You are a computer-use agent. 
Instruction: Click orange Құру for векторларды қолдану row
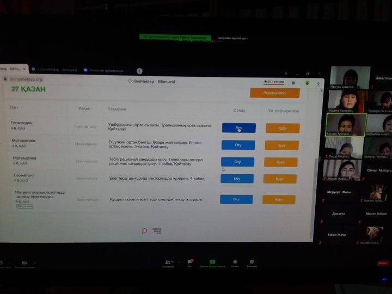click(x=279, y=179)
